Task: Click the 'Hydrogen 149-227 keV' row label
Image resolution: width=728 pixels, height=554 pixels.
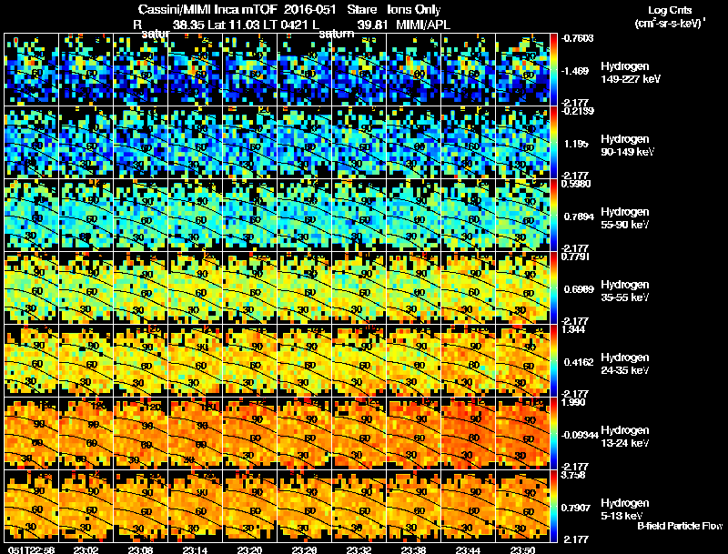Action: click(x=630, y=73)
